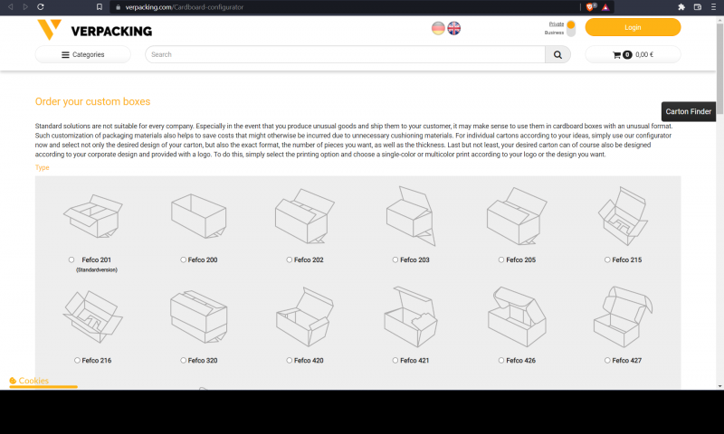Click the browser address bar URL

point(185,7)
